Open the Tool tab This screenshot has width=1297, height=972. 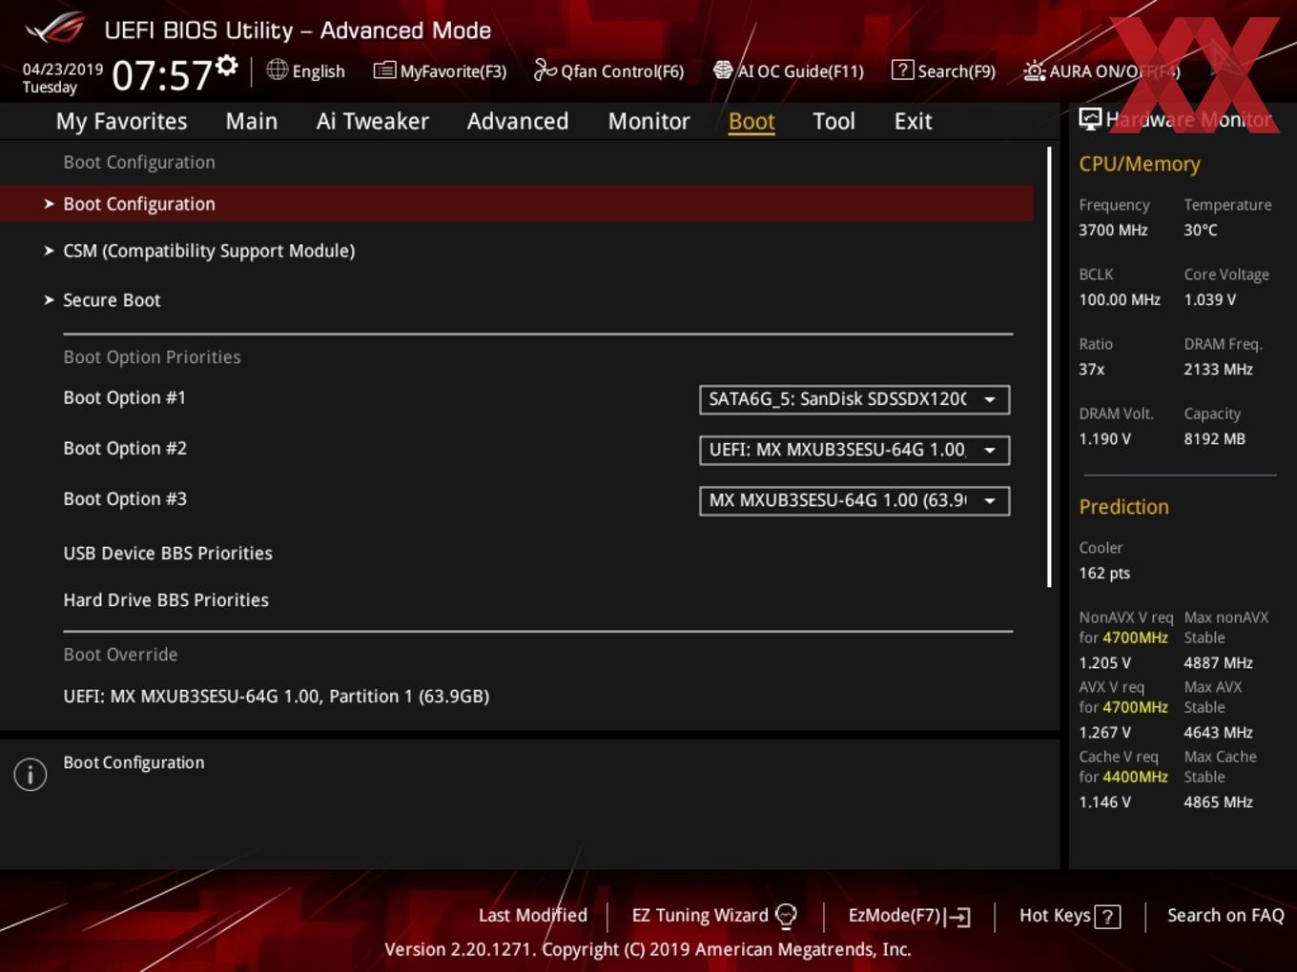point(834,121)
